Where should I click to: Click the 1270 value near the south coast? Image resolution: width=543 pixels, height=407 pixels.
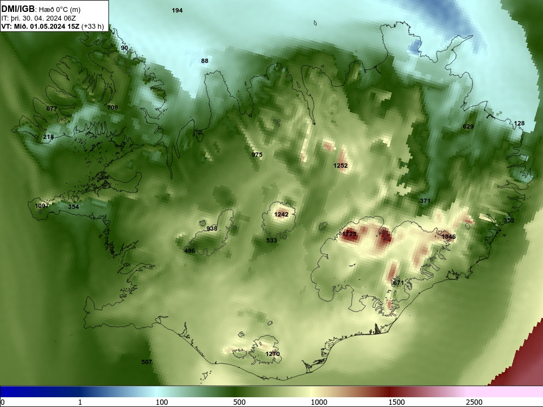click(x=273, y=354)
